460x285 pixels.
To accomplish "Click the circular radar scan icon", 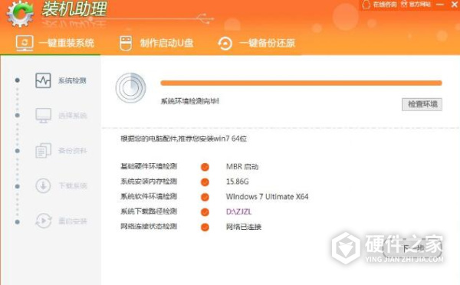I will [130, 88].
